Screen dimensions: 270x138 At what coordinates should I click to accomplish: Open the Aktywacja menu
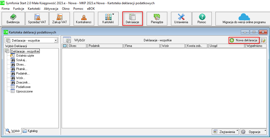coord(51,9)
